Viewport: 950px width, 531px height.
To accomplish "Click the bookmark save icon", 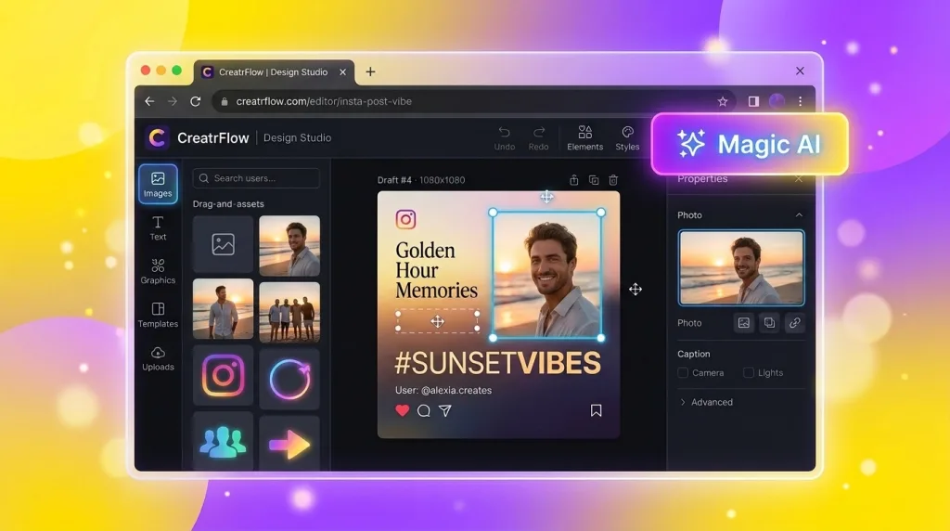I will point(597,410).
